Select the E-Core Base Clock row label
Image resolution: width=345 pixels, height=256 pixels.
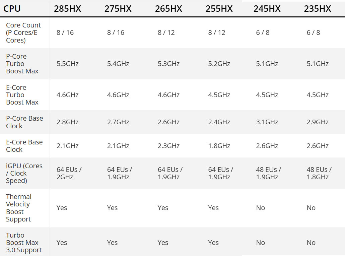coord(24,146)
